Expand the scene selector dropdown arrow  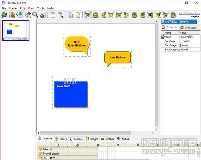(199, 22)
